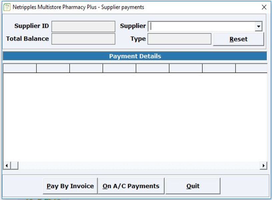272x200 pixels.
Task: Click the Total Balance field
Action: pos(83,39)
